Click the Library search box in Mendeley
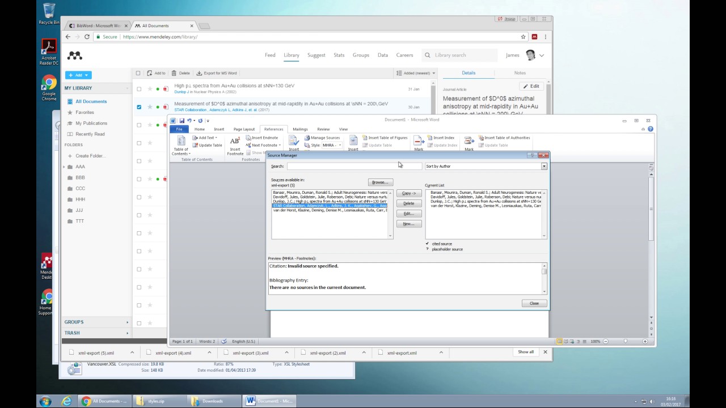 click(x=461, y=55)
